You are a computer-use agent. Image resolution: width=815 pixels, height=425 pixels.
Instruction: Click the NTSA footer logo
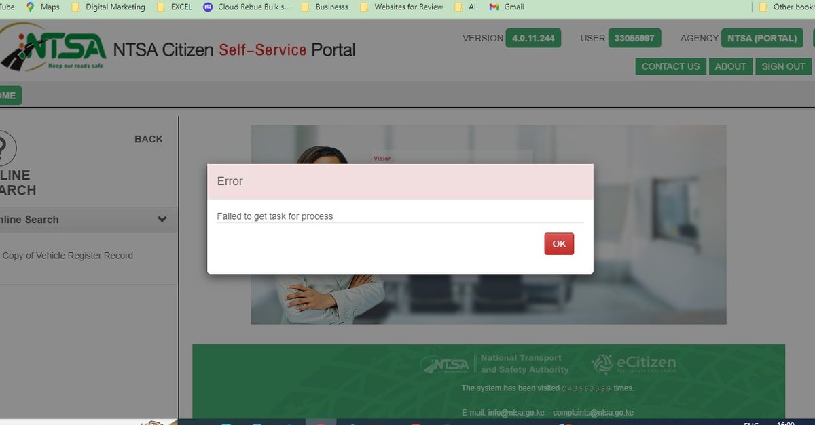446,365
